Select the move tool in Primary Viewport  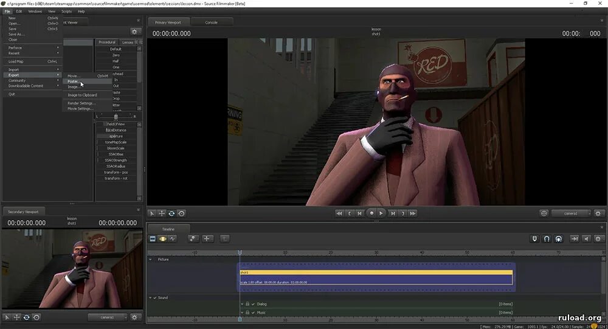(162, 213)
